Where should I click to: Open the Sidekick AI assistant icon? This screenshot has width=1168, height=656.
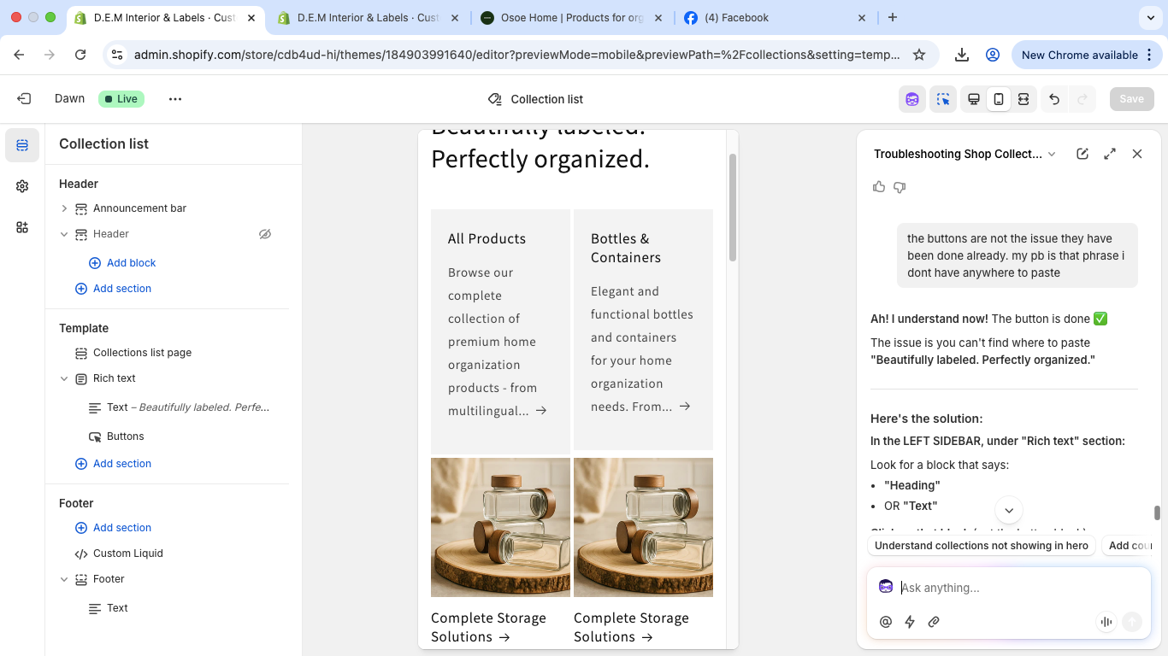pos(912,99)
